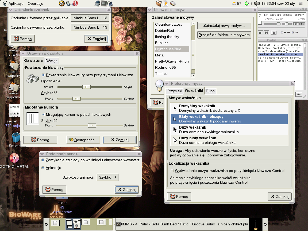Disable the Animacja checkbox in panel preferences

(43, 168)
